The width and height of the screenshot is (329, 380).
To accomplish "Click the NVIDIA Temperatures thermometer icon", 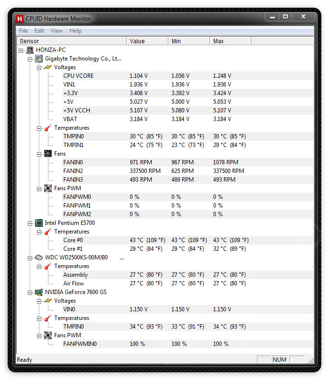I will 48,318.
